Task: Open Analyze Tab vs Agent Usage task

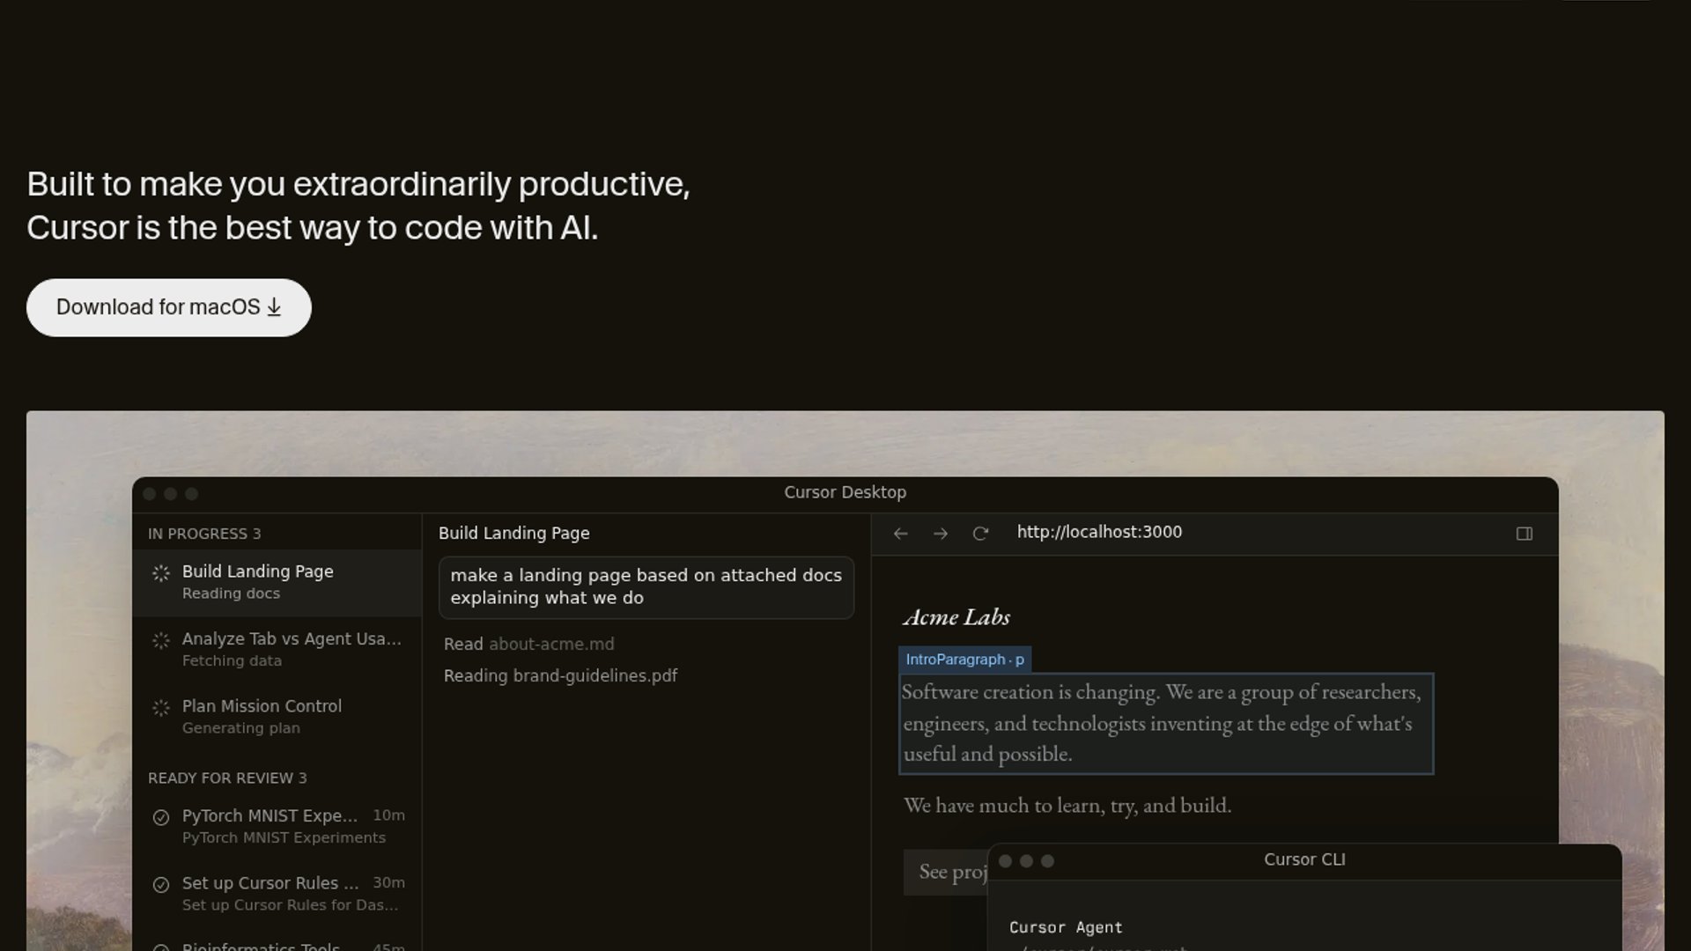Action: point(291,649)
